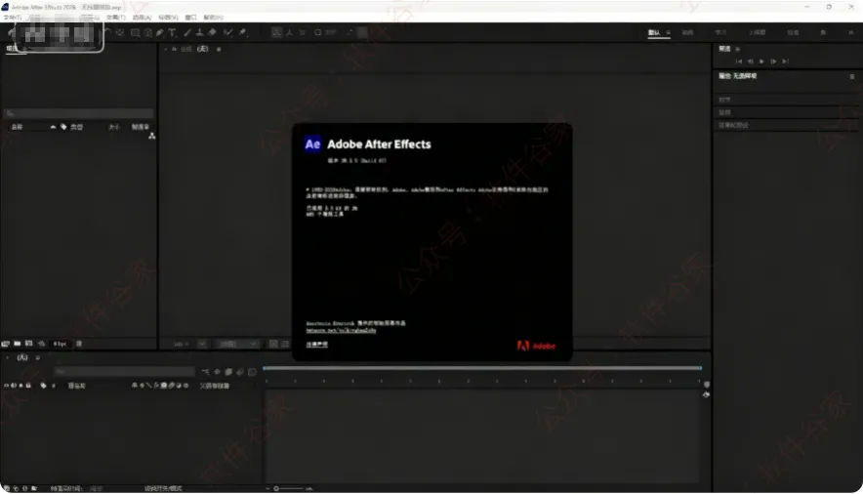Select the Brush tool

coord(187,32)
